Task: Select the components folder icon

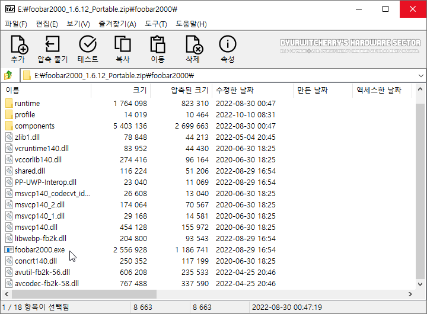Action: [9, 126]
